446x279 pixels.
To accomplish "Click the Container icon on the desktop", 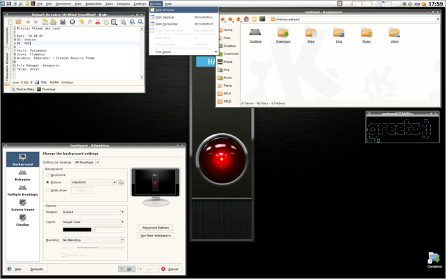I will [435, 259].
